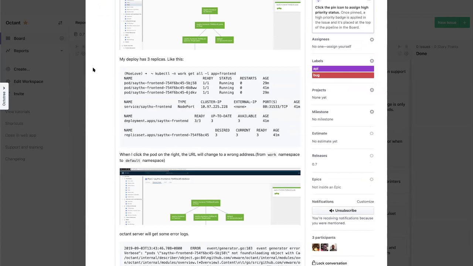The width and height of the screenshot is (473, 266).
Task: Open the Releases gear settings
Action: point(372,156)
